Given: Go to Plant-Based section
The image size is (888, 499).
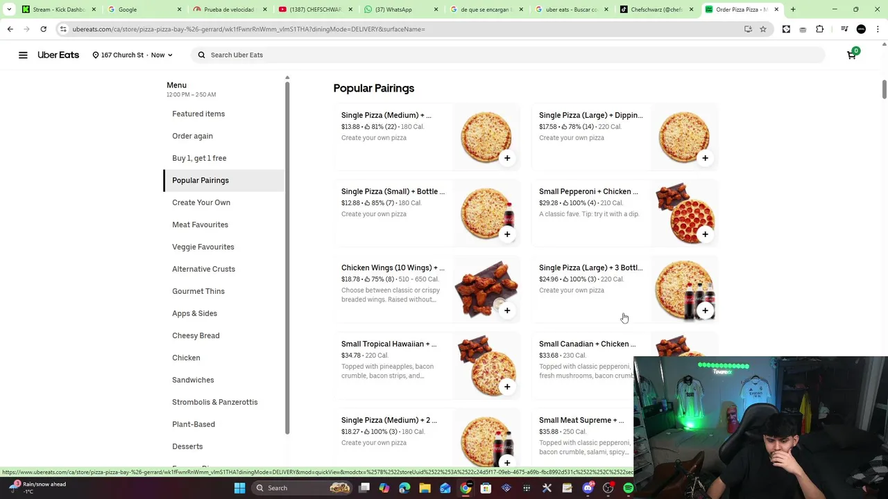Looking at the screenshot, I should coord(194,424).
